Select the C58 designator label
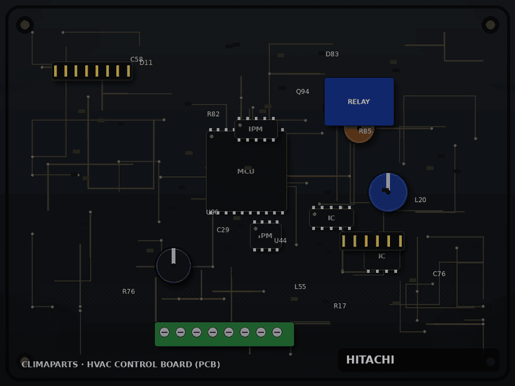The image size is (515, 386). tap(136, 60)
